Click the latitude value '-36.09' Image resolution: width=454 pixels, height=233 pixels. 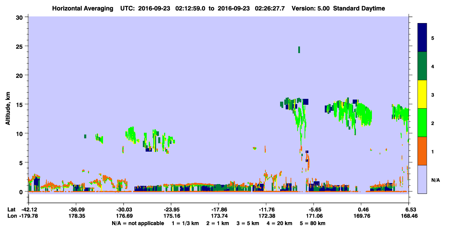click(x=76, y=209)
